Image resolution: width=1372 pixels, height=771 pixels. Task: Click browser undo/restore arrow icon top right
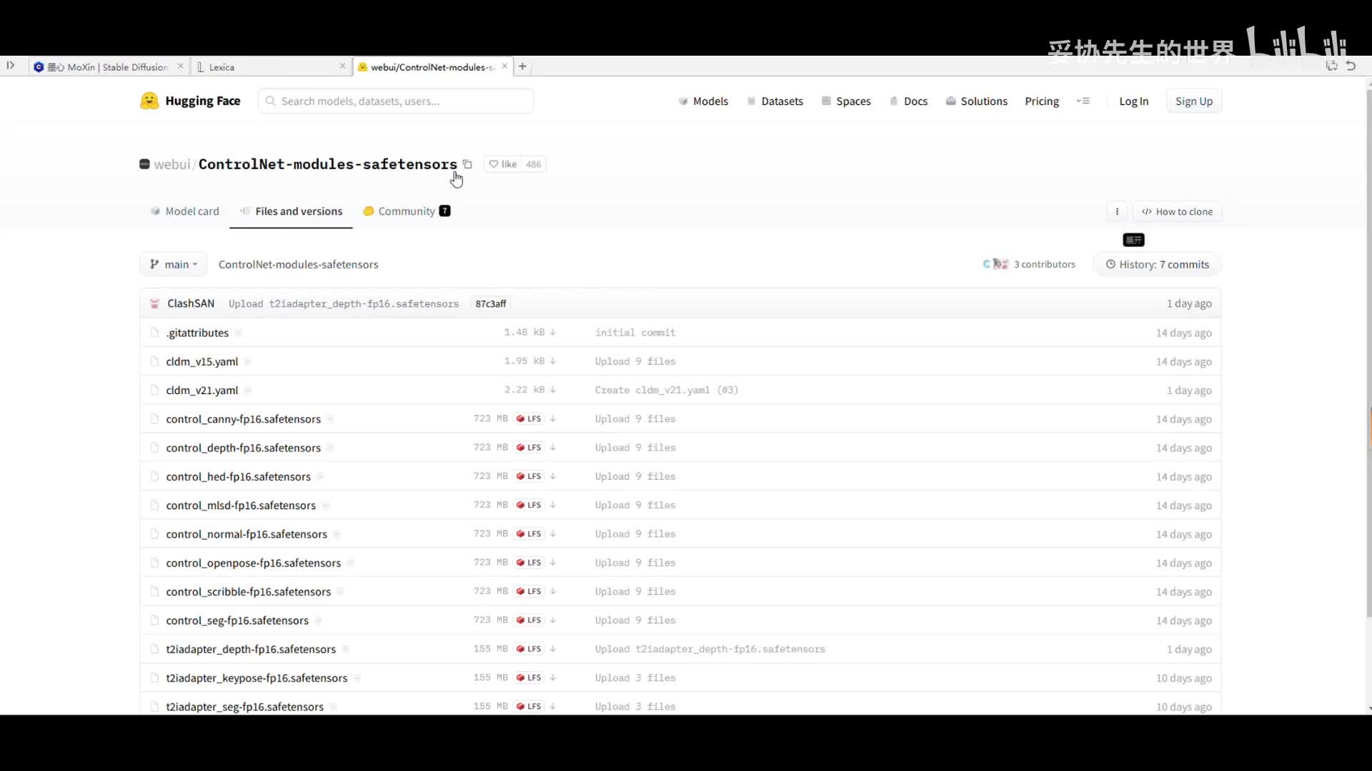tap(1351, 66)
